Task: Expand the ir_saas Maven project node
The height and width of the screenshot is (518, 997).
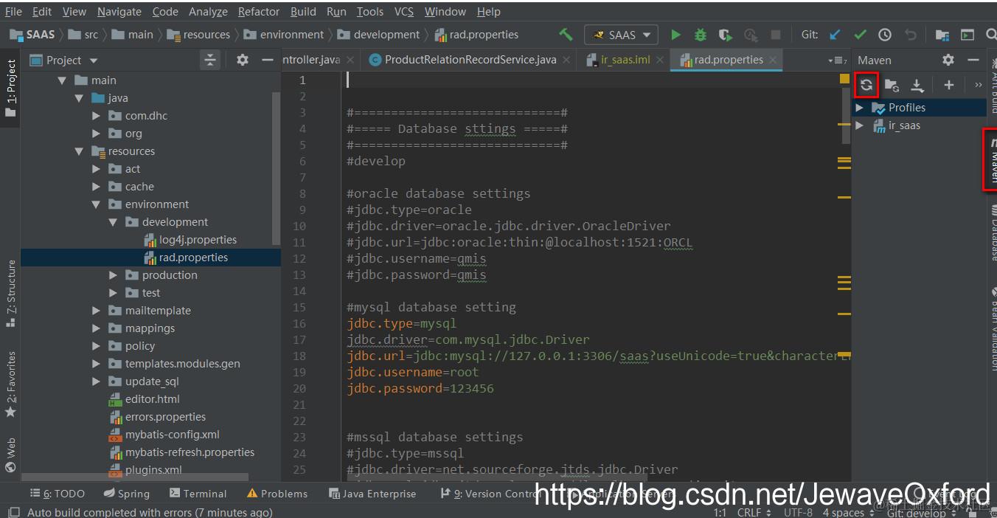Action: click(859, 125)
